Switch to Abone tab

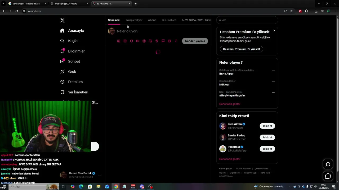point(152,20)
